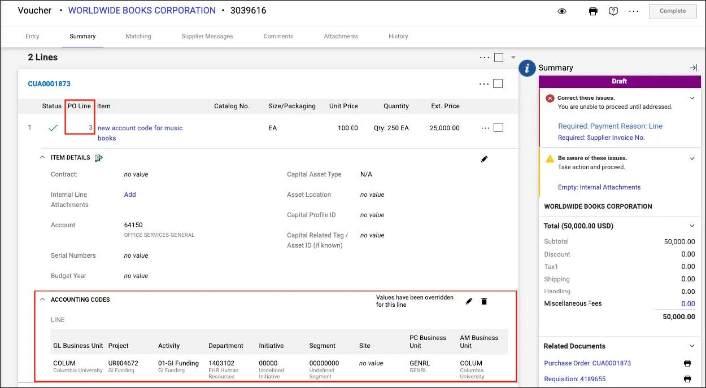706x388 pixels.
Task: Switch to the Matching tab
Action: 138,36
